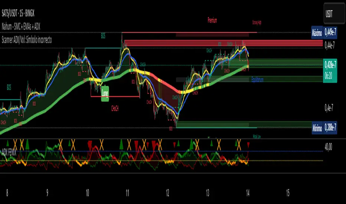The width and height of the screenshot is (346, 204).
Task: Click the 0,388e-7 minimum price tag
Action: pos(330,128)
